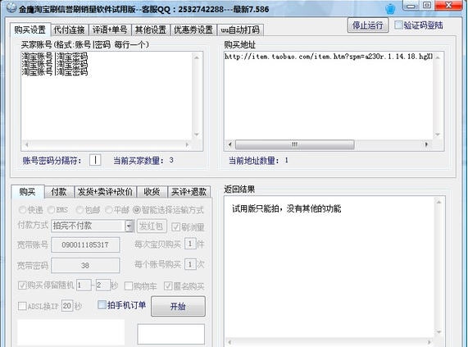
Task: Select the EMS radio button
Action: tap(51, 210)
